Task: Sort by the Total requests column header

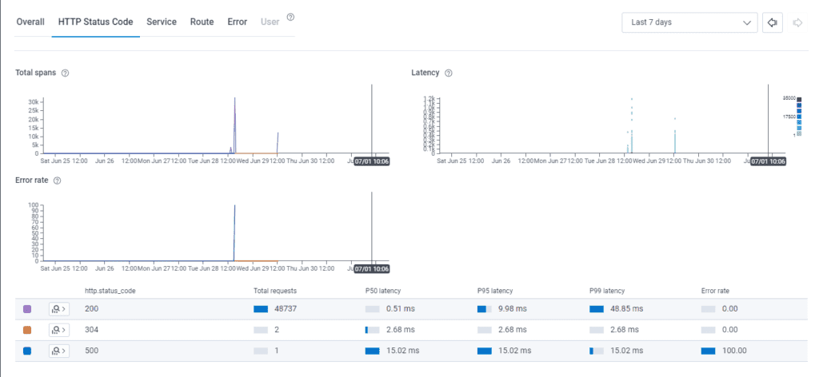Action: pos(275,291)
